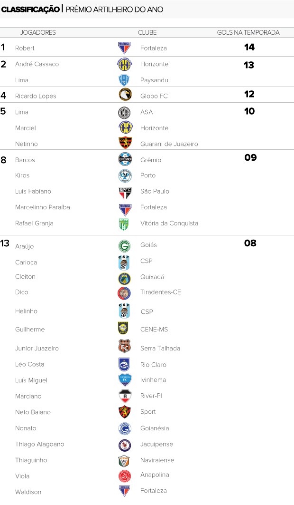Select the Globo FC eagle logo
Viewport: 294px width, 505px height.
coord(125,95)
